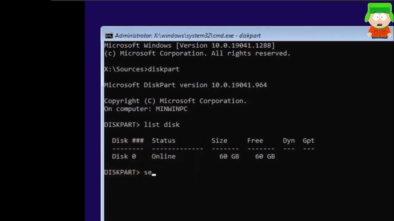Click the 'Dyn' column header

(x=289, y=141)
